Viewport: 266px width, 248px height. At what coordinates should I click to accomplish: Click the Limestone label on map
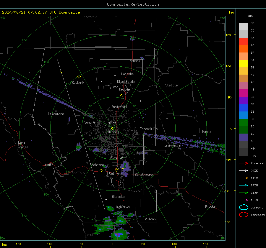[x=56, y=114]
